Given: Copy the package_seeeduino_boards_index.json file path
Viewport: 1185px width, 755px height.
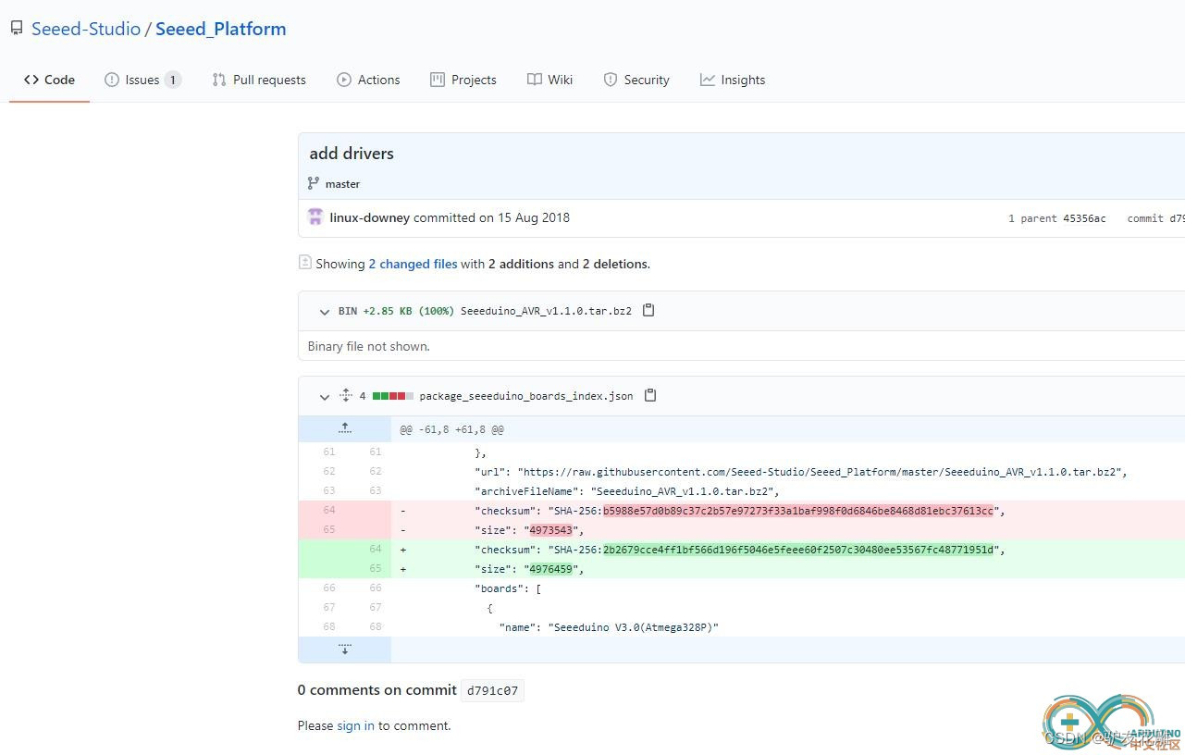Looking at the screenshot, I should click(650, 395).
